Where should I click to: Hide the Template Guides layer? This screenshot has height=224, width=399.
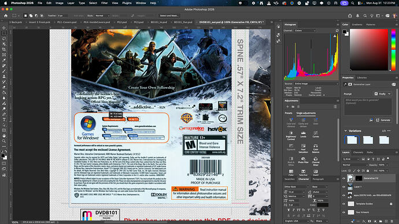[x=344, y=204]
